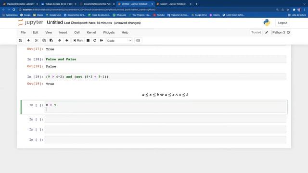The image size is (308, 173).
Task: Click the active cell containing x = 9
Action: (166, 107)
